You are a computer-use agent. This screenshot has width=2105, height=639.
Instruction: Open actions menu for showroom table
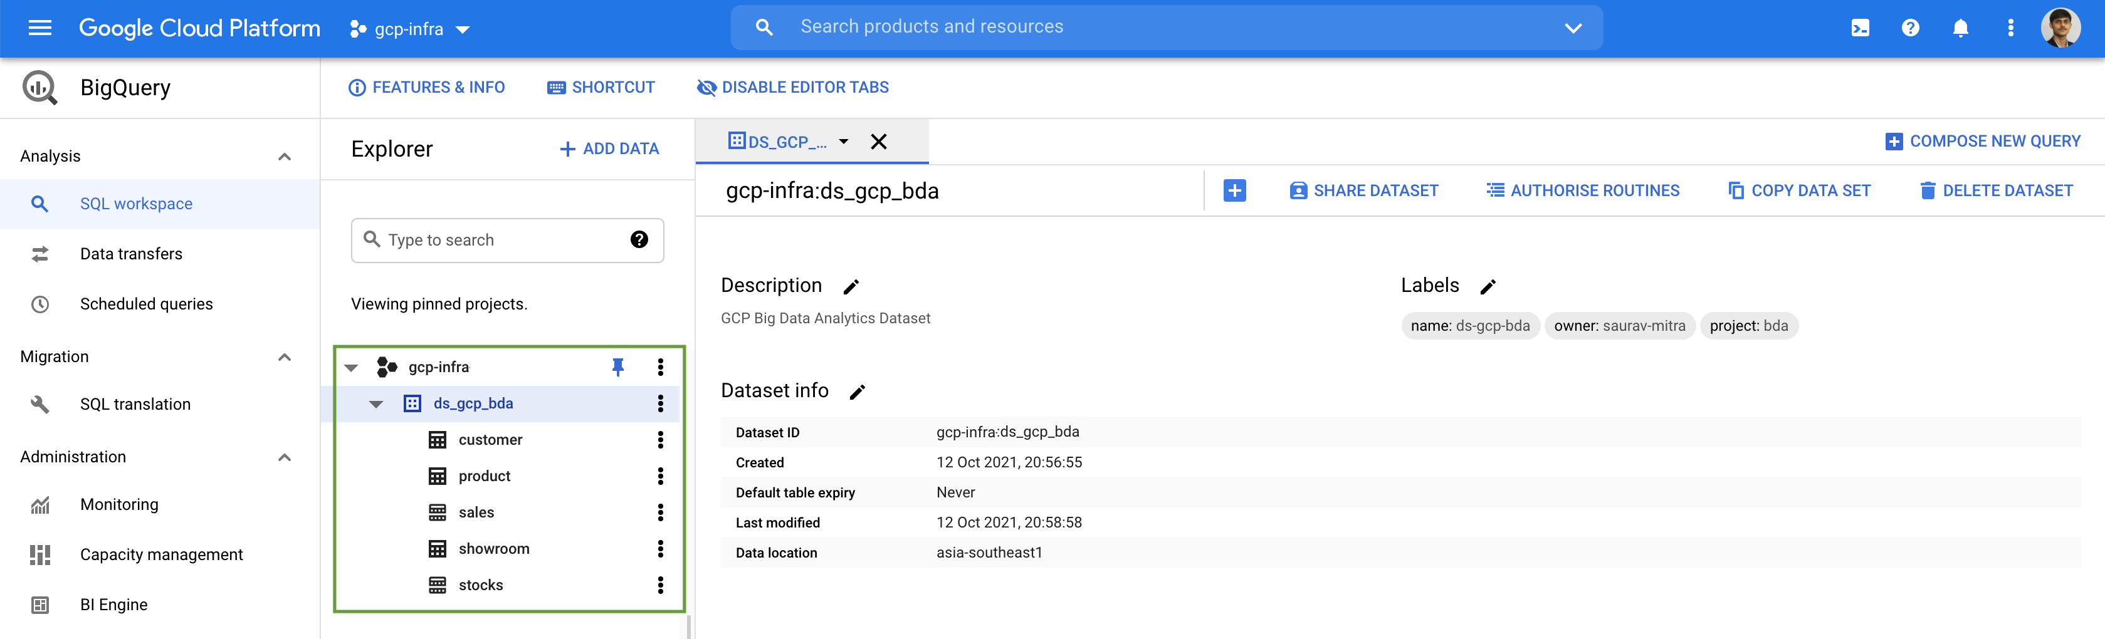(x=660, y=549)
